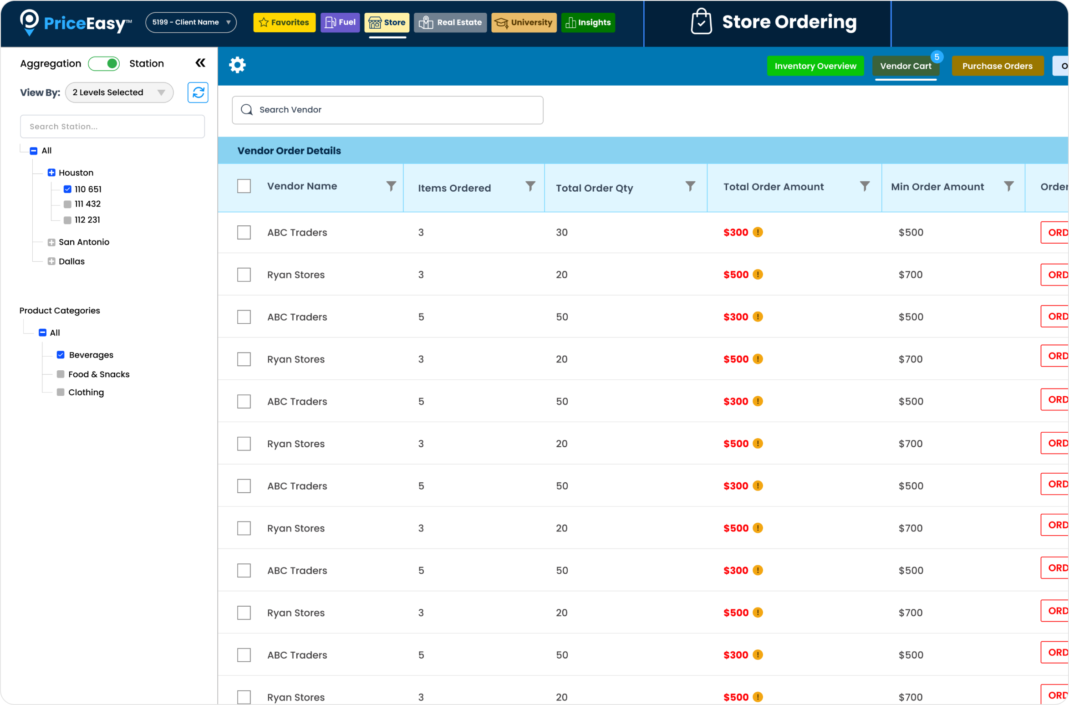Click the PriceEasy logo
Image resolution: width=1069 pixels, height=705 pixels.
(76, 22)
